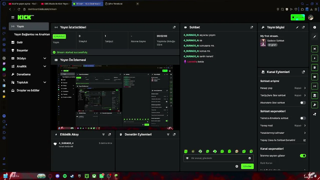
Task: Open the emoji picker in chat input
Action: point(249,158)
